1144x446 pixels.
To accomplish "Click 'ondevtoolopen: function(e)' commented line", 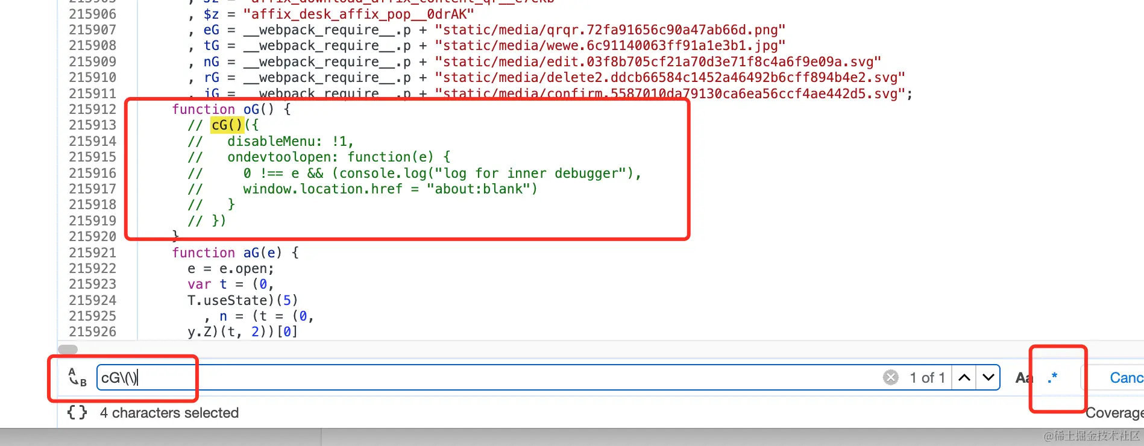I will click(339, 157).
